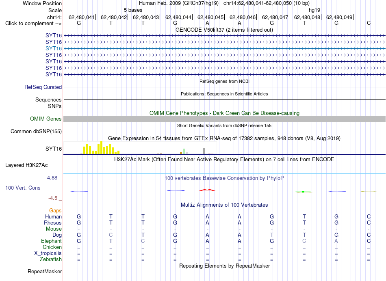Click the faded T in Dog row

tap(272, 235)
